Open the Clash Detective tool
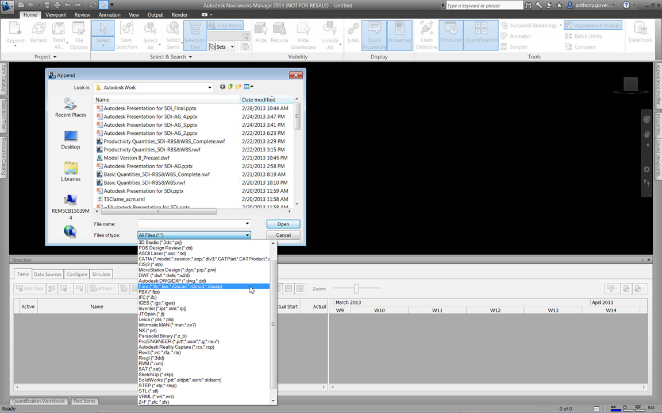Viewport: 662px width, 413px height. (x=426, y=36)
